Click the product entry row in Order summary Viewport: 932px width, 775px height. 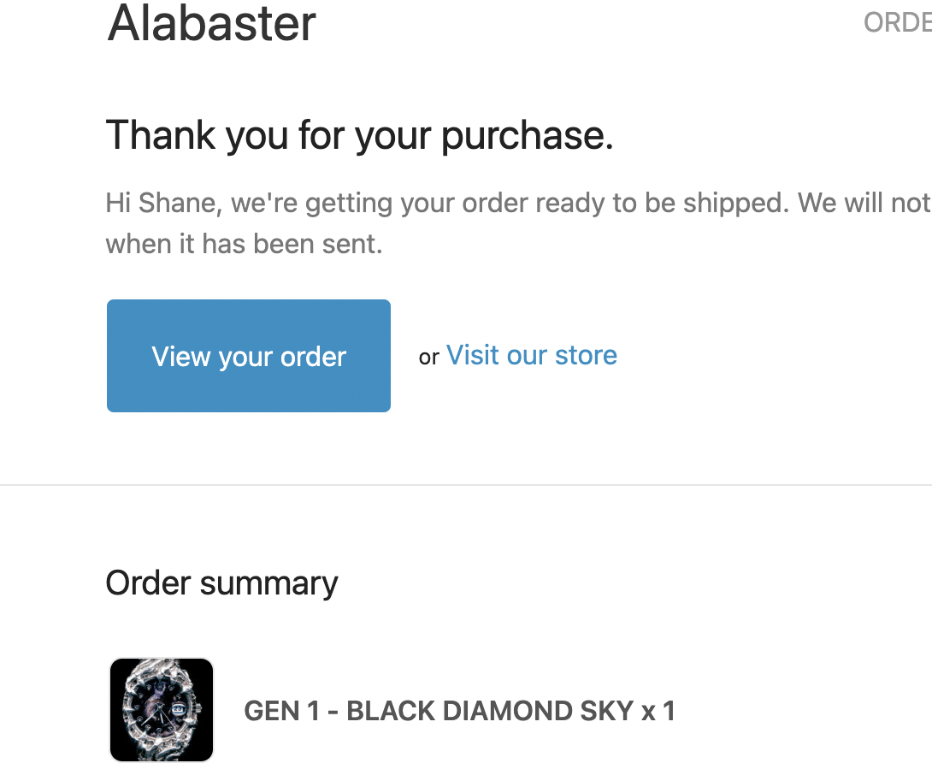coord(385,709)
